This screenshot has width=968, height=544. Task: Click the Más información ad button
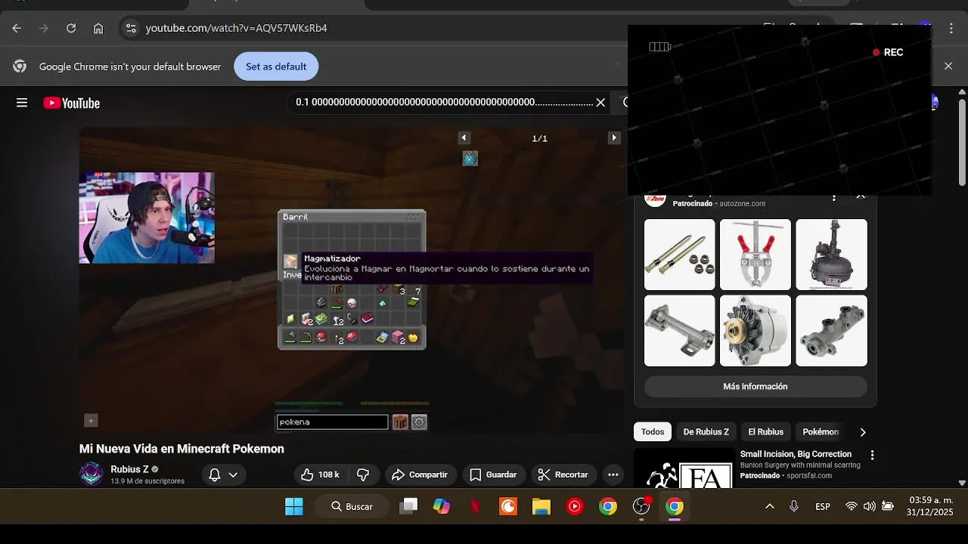click(755, 386)
